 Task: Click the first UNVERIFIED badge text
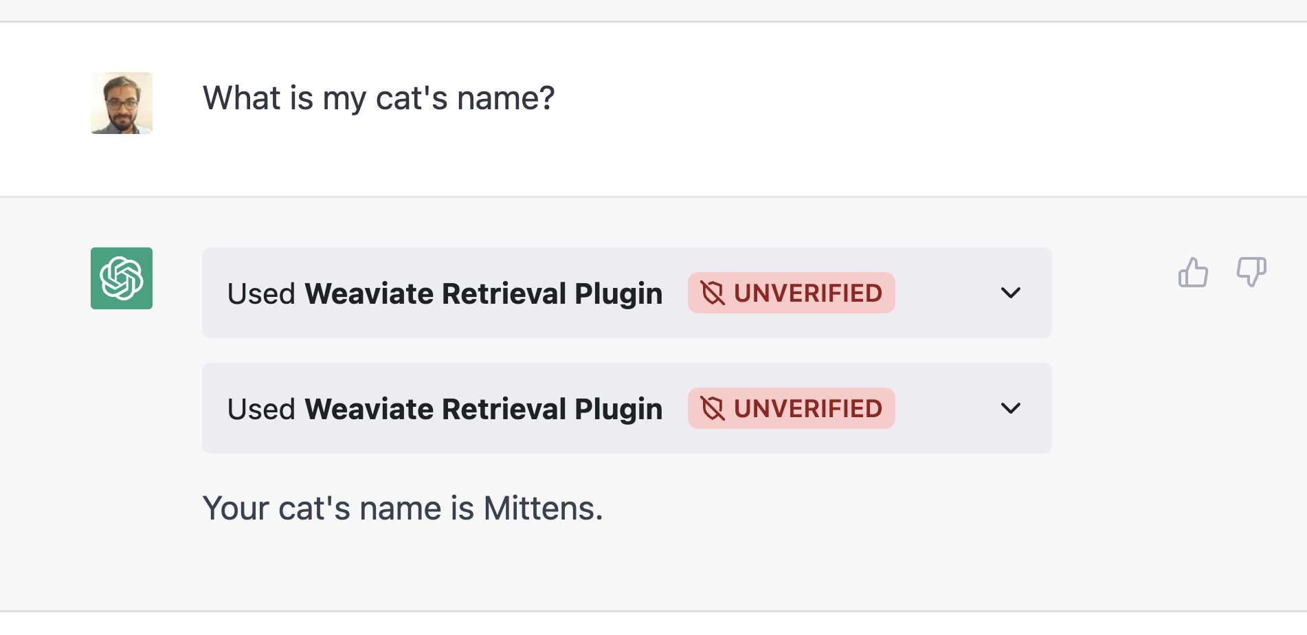807,293
